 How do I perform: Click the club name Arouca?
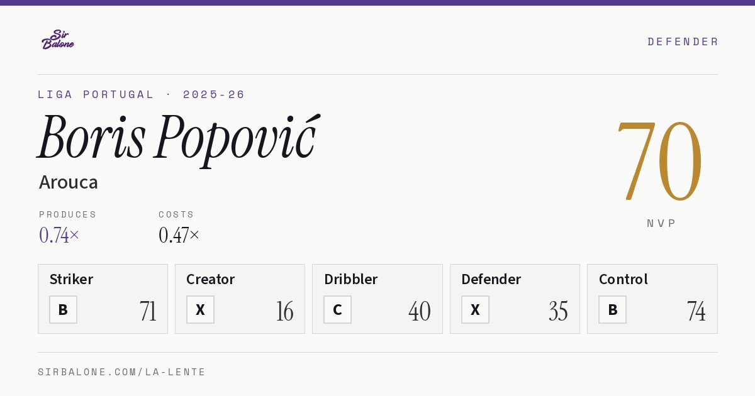[69, 182]
